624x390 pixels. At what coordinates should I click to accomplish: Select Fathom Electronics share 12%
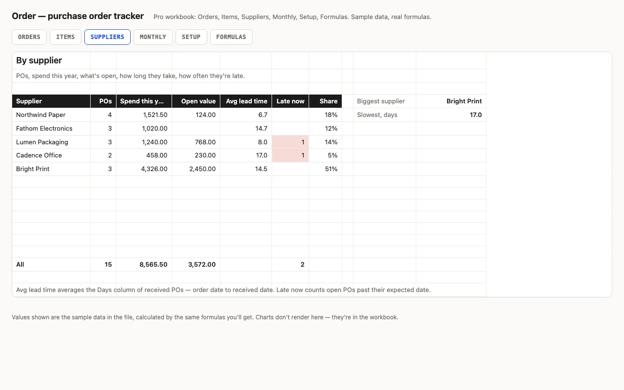point(325,129)
